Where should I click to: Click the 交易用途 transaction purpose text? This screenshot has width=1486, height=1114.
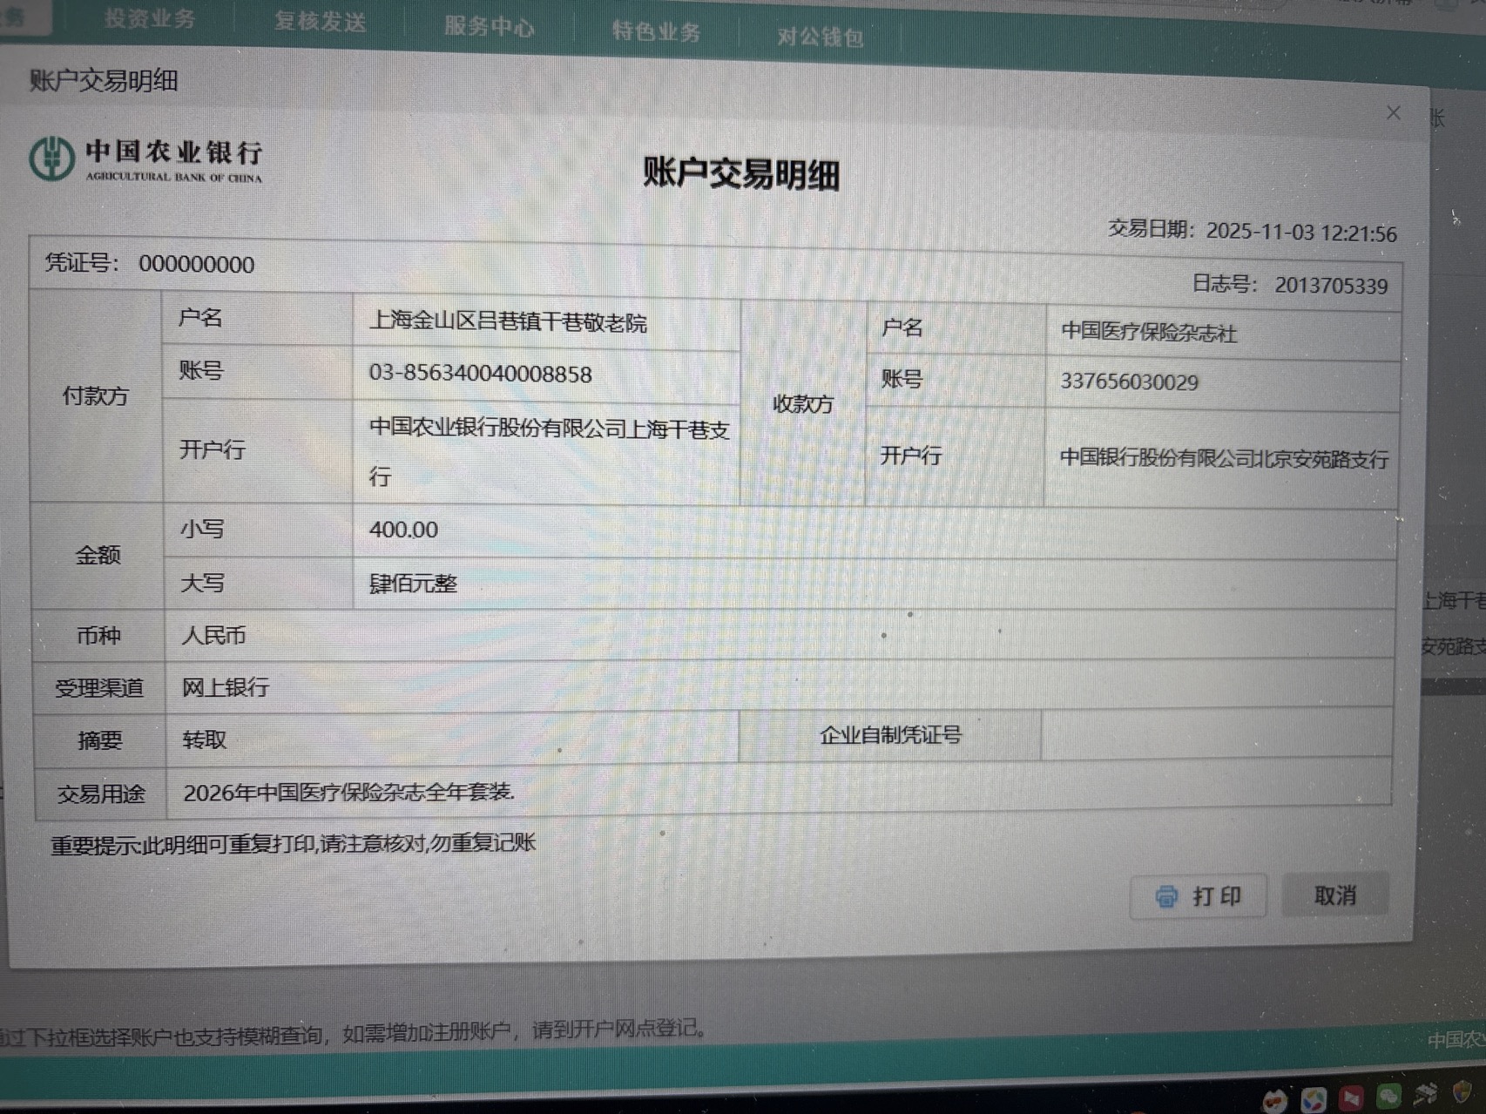click(348, 792)
